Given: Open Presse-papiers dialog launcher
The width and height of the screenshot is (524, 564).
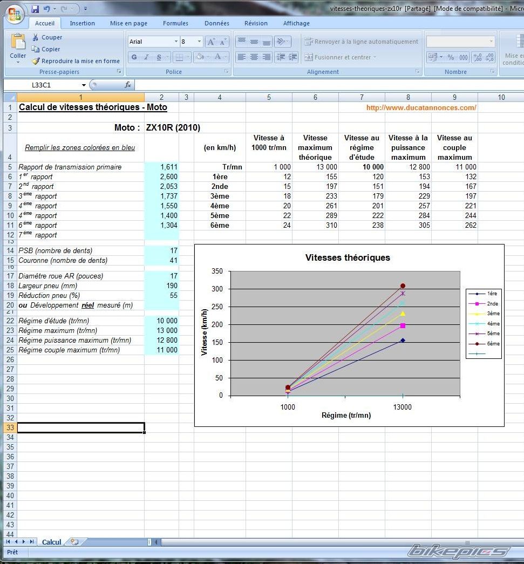Looking at the screenshot, I should click(x=119, y=72).
